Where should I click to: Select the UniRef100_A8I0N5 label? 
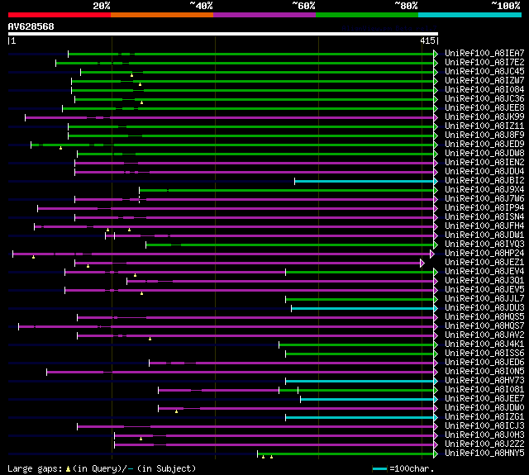pyautogui.click(x=484, y=372)
